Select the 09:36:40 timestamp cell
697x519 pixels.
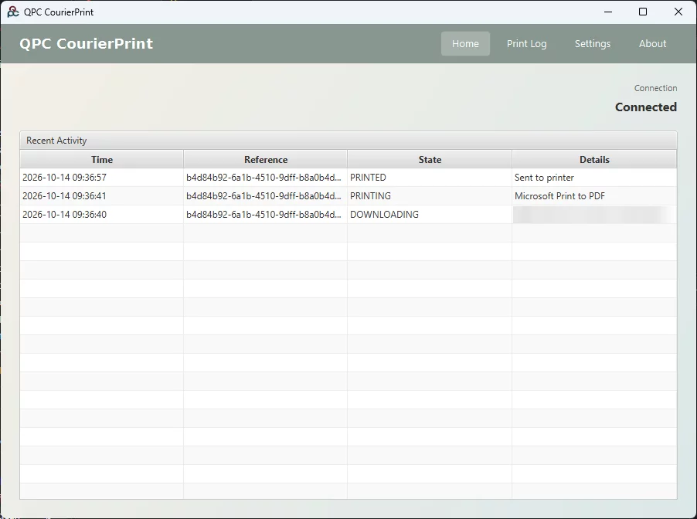pos(102,215)
